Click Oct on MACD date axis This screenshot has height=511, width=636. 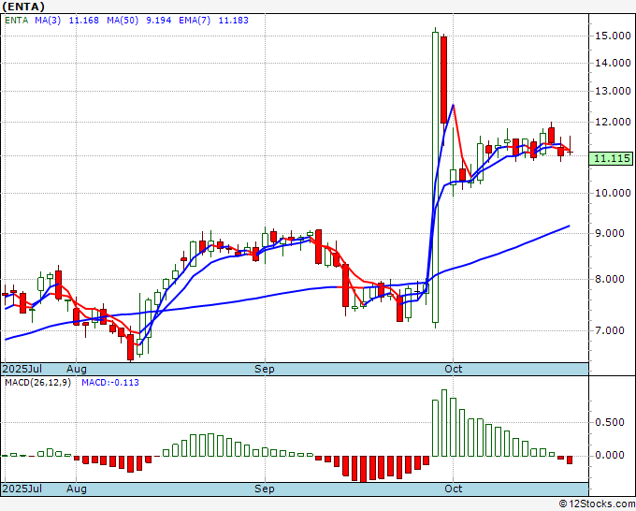[x=453, y=489]
